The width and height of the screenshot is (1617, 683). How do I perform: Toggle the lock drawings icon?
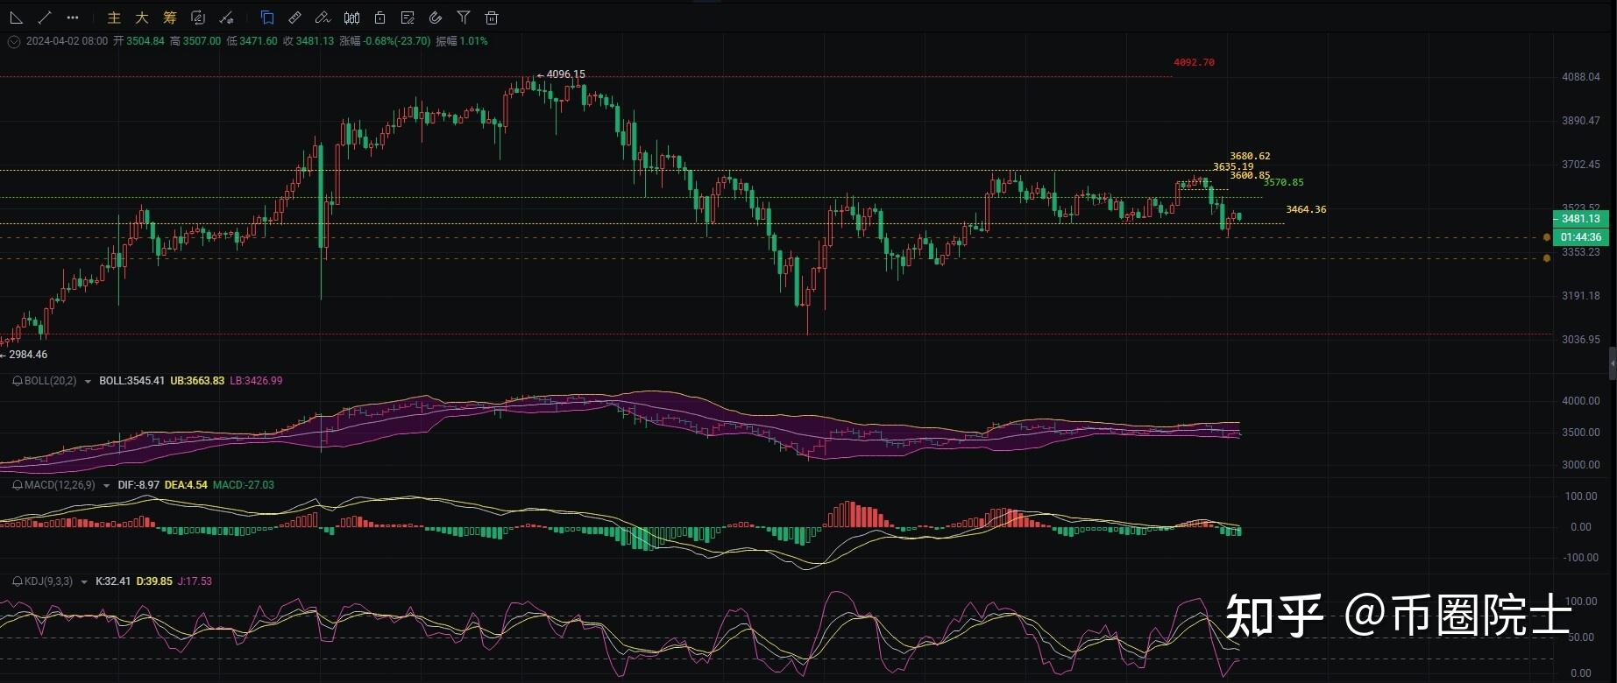coord(379,18)
